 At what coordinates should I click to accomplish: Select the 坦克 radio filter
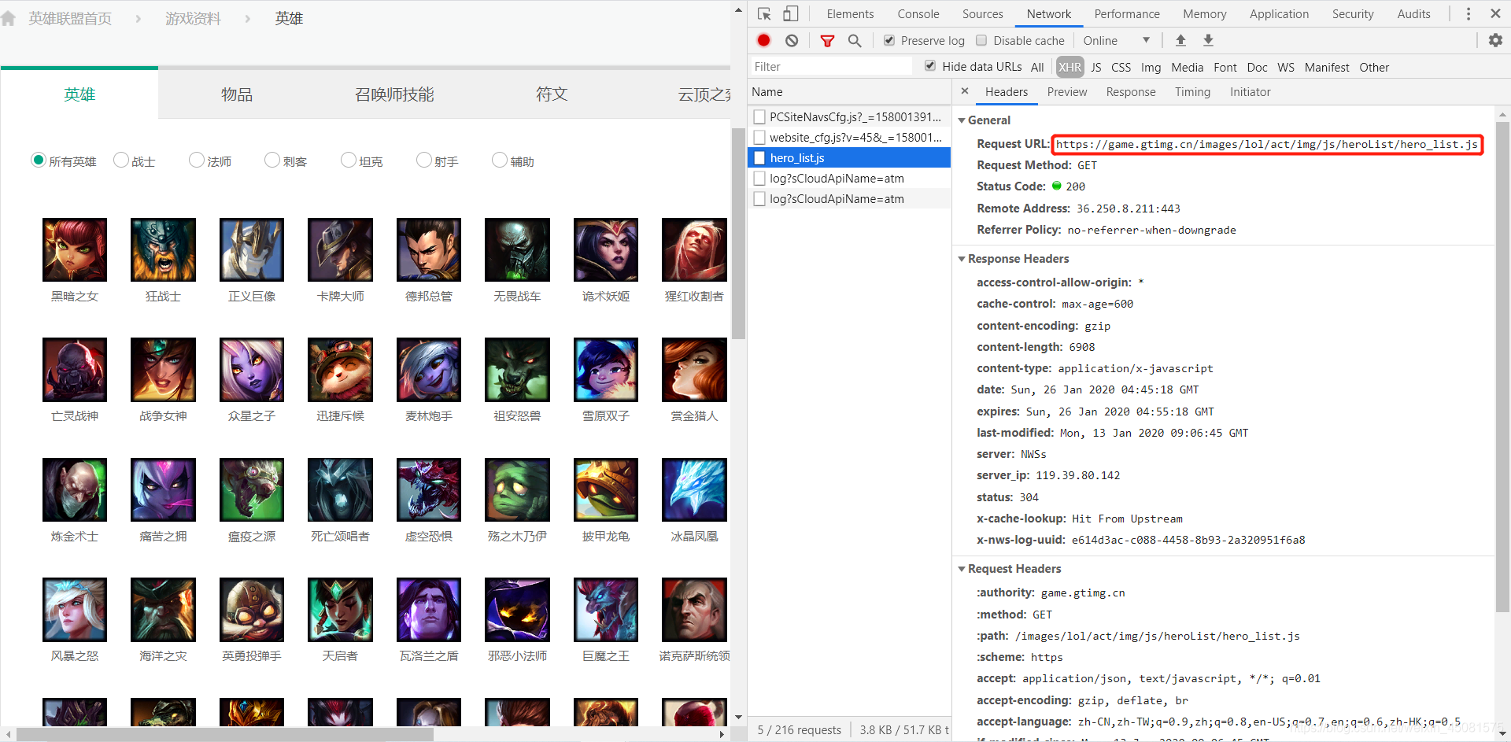tap(349, 160)
